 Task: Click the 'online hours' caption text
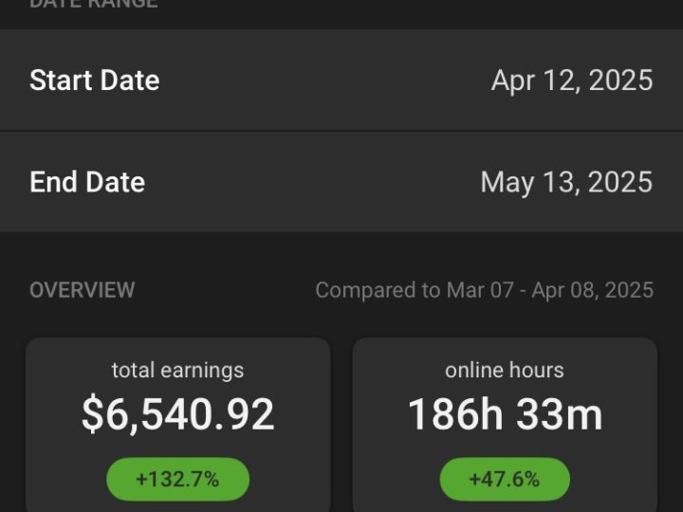[505, 371]
